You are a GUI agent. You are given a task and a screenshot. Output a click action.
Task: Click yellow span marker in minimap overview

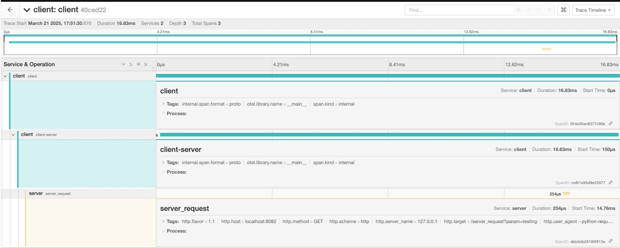coord(546,49)
